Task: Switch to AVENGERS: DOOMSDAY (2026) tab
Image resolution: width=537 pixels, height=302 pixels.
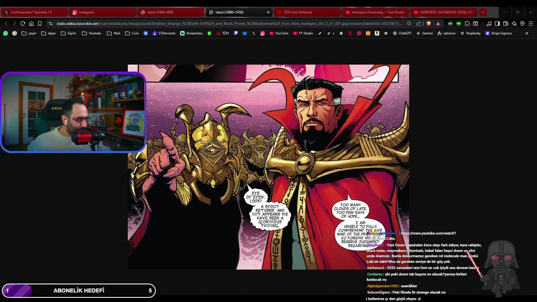Action: tap(444, 12)
